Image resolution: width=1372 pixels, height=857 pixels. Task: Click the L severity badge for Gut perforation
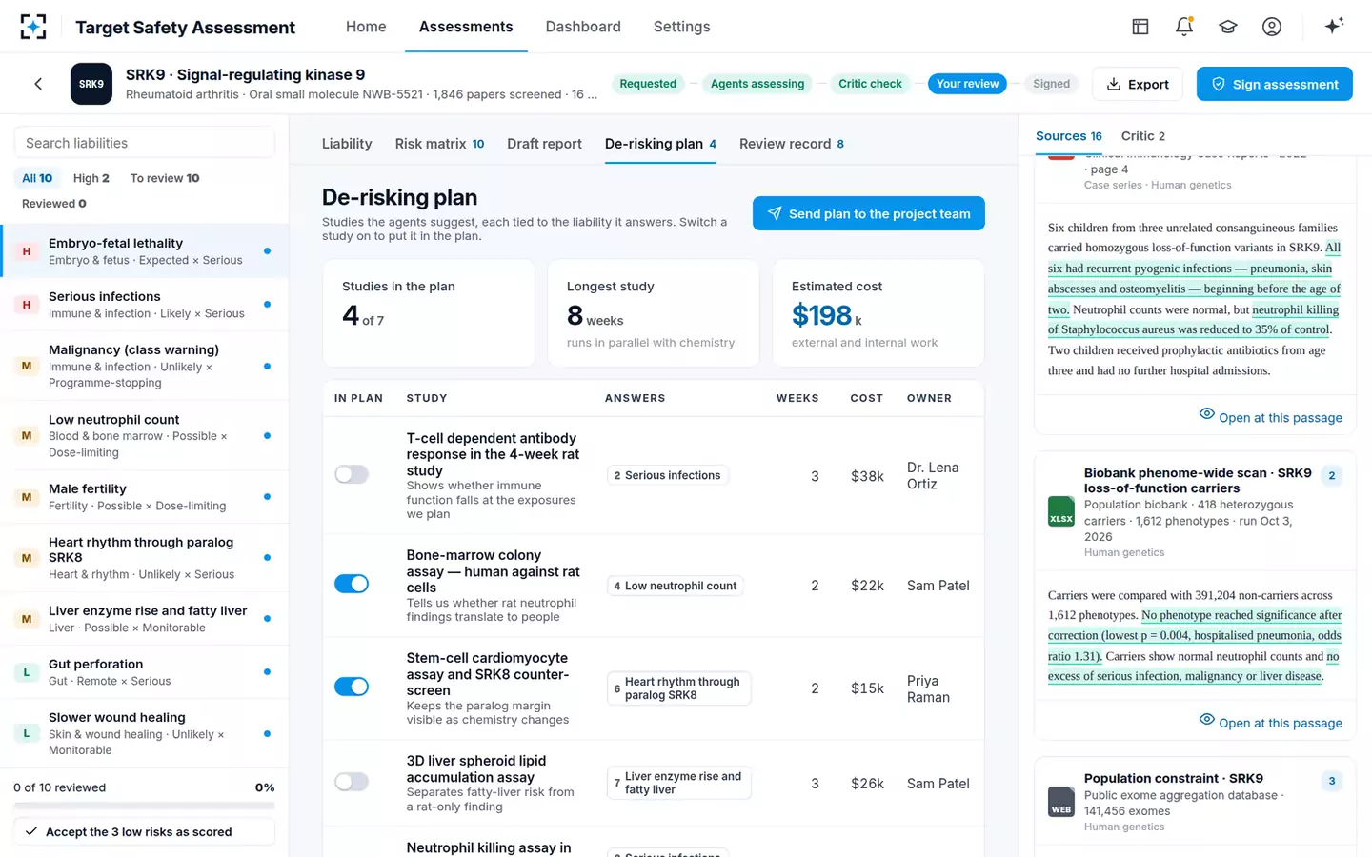[27, 672]
